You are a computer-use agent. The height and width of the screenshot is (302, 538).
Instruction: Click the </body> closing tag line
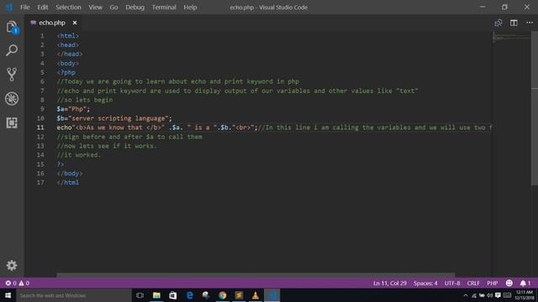[70, 174]
